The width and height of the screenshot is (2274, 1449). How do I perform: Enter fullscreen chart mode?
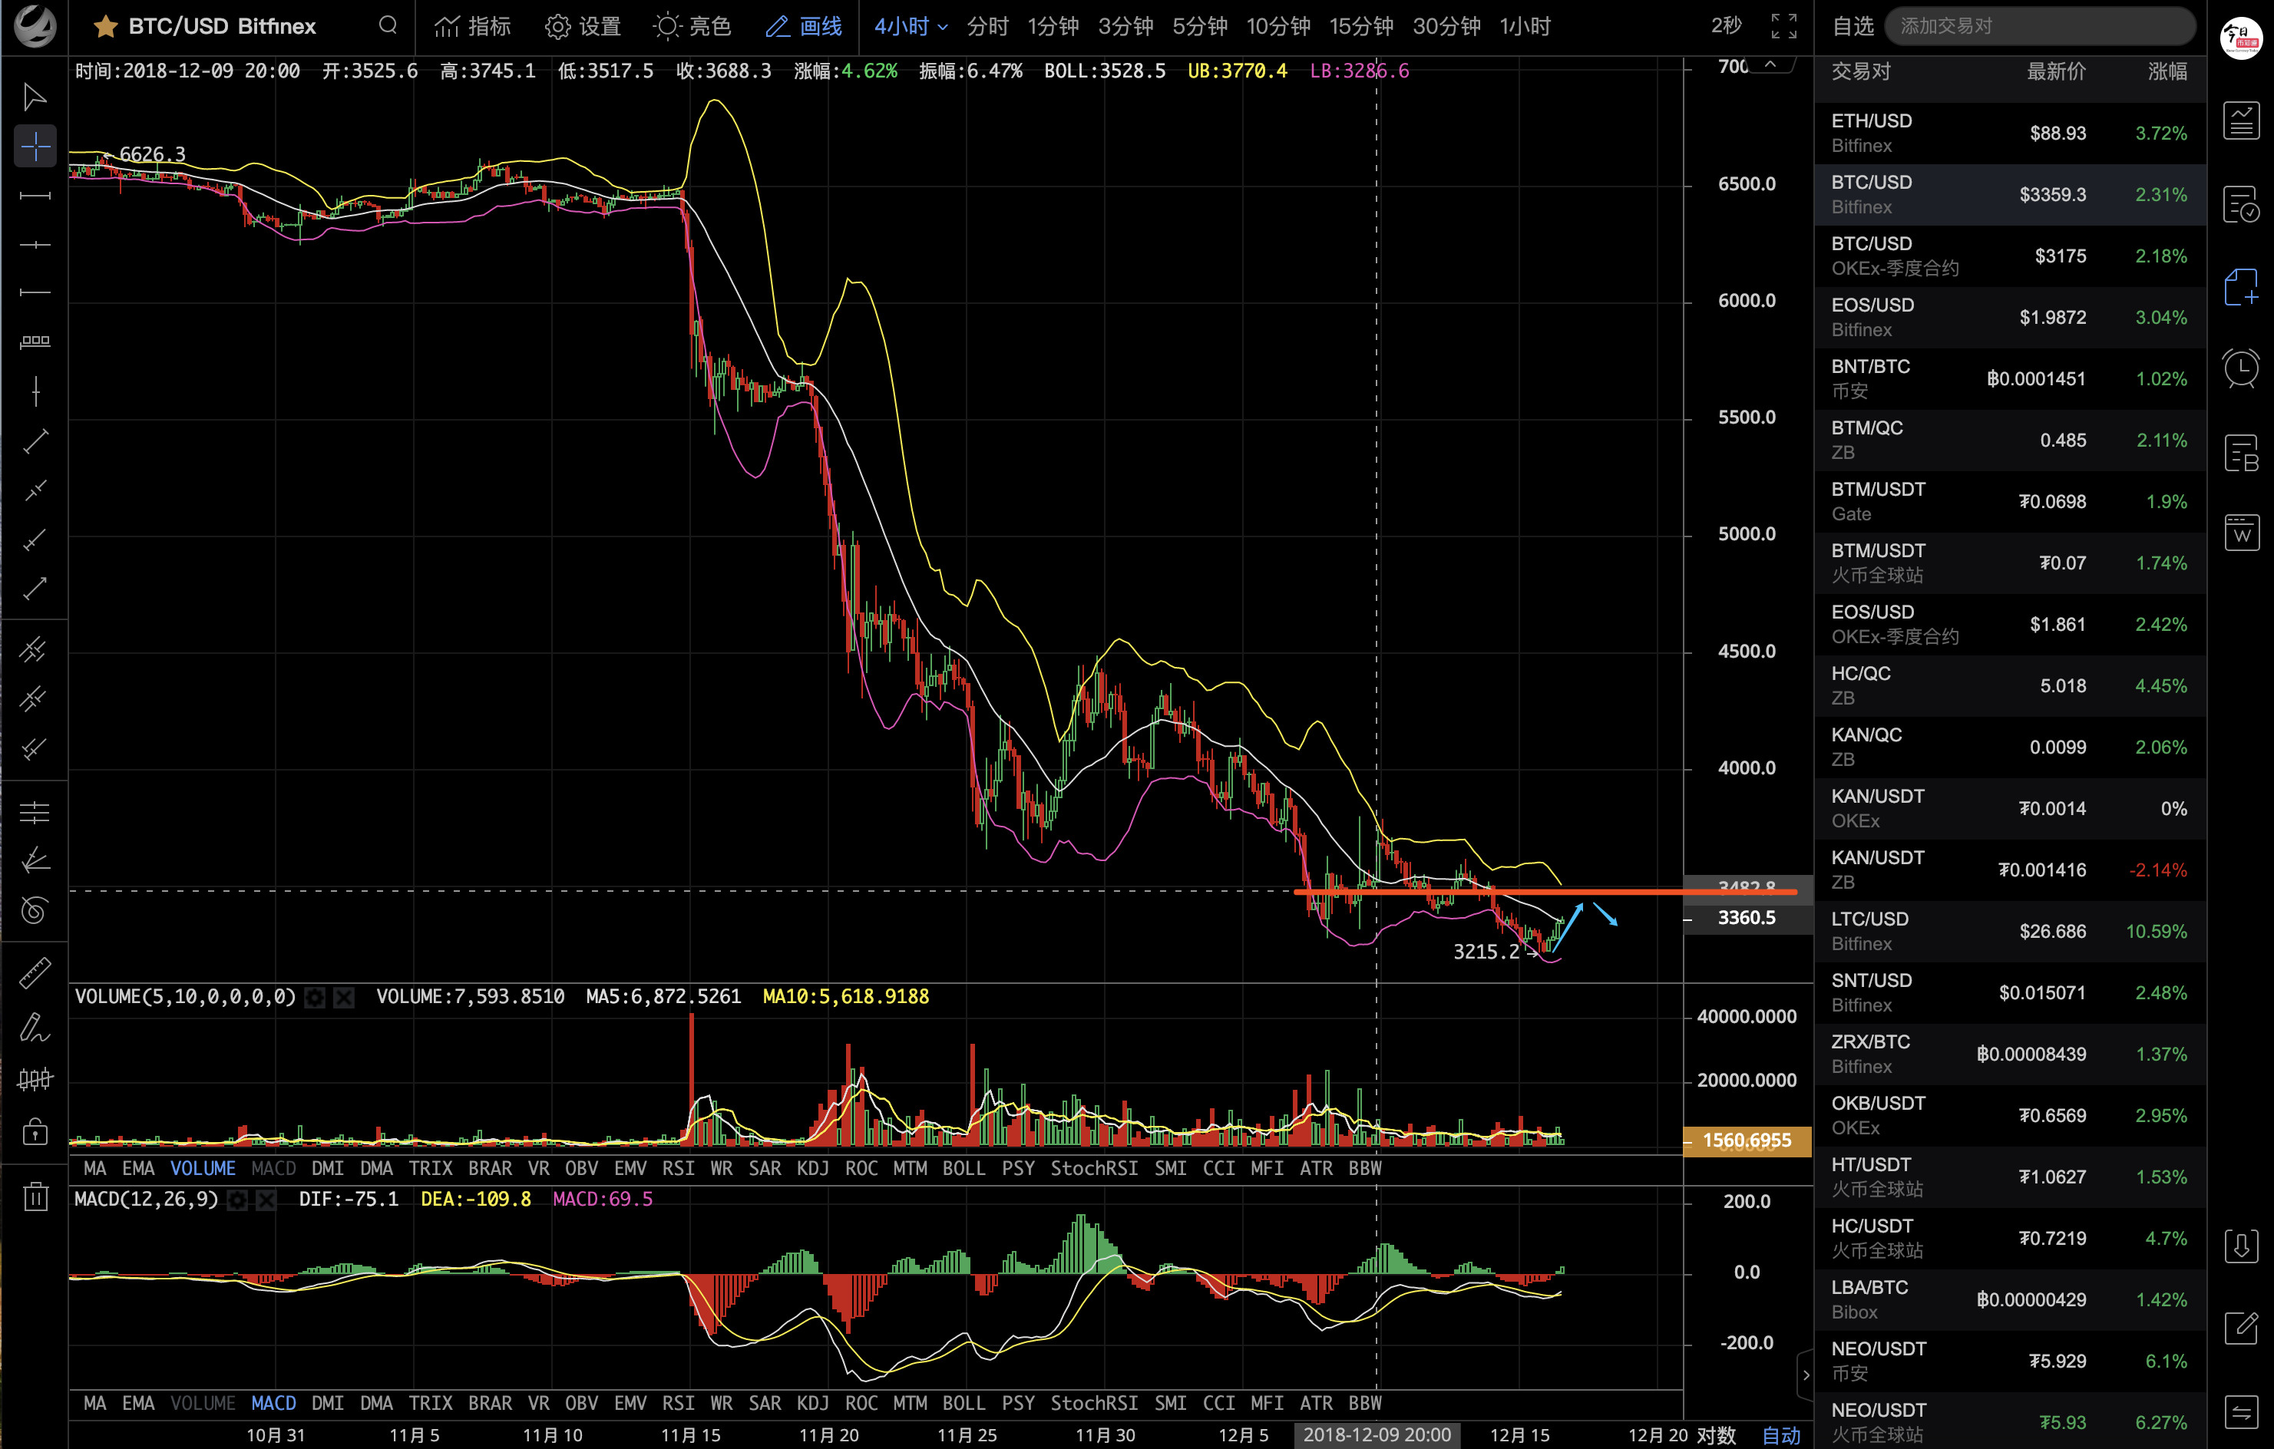(x=1783, y=26)
